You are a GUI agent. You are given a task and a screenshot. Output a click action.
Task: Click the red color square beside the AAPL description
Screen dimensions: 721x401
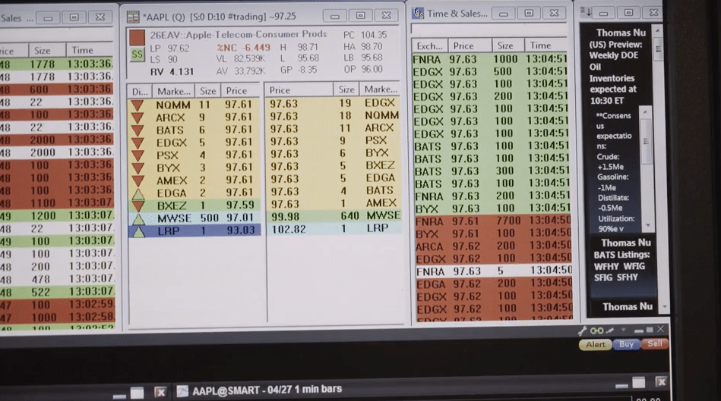137,37
